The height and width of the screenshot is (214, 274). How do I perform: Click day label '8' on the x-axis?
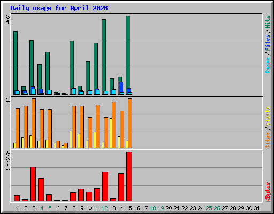[74, 208]
